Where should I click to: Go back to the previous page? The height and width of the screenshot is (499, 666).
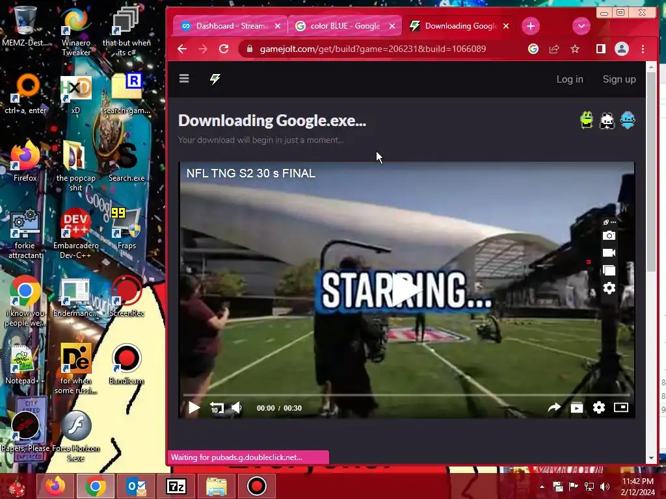[x=182, y=49]
